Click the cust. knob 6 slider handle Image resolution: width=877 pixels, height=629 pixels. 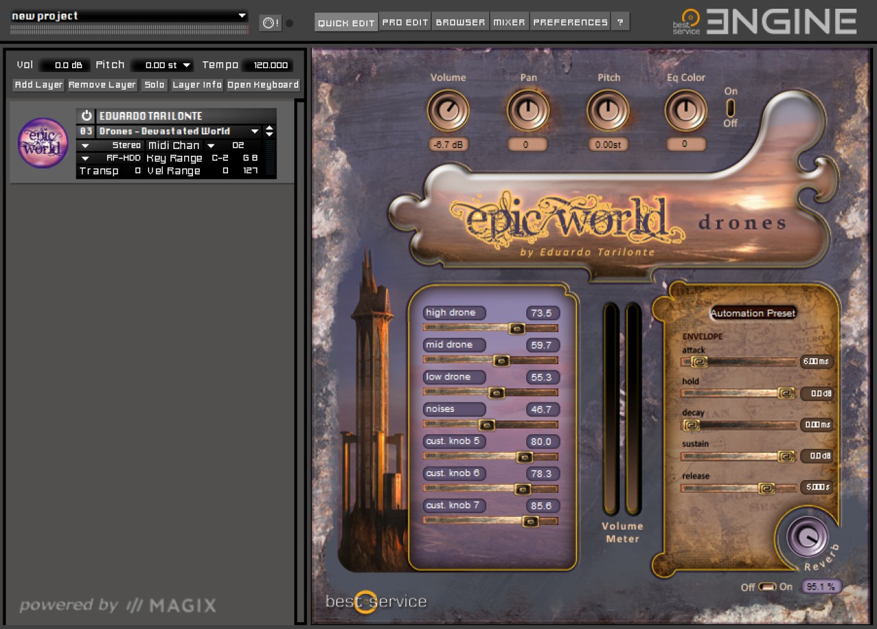(522, 489)
